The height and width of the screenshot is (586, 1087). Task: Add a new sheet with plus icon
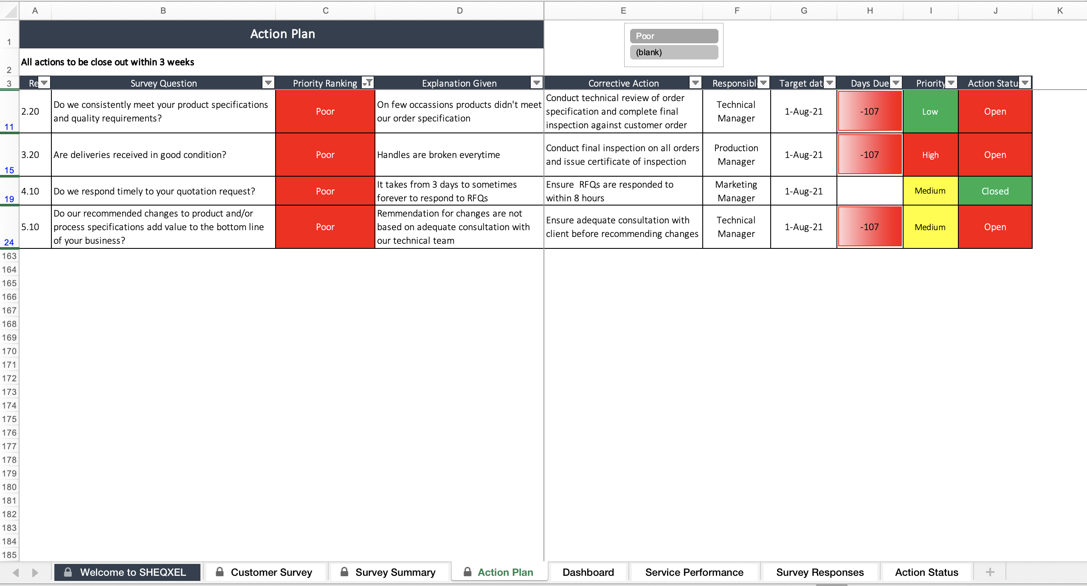(x=990, y=572)
